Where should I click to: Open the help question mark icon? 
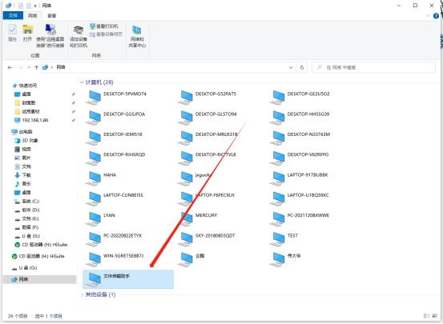pos(436,16)
